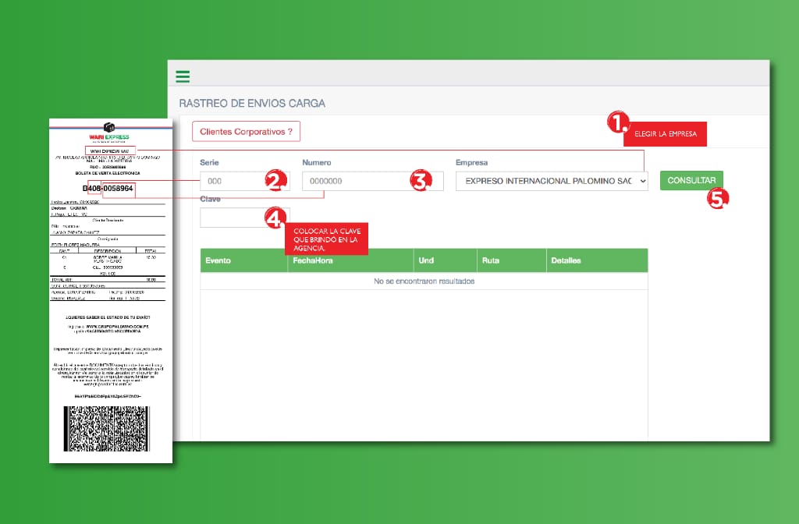Click the red step 1 marker
Viewport: 799px width, 524px height.
[618, 123]
